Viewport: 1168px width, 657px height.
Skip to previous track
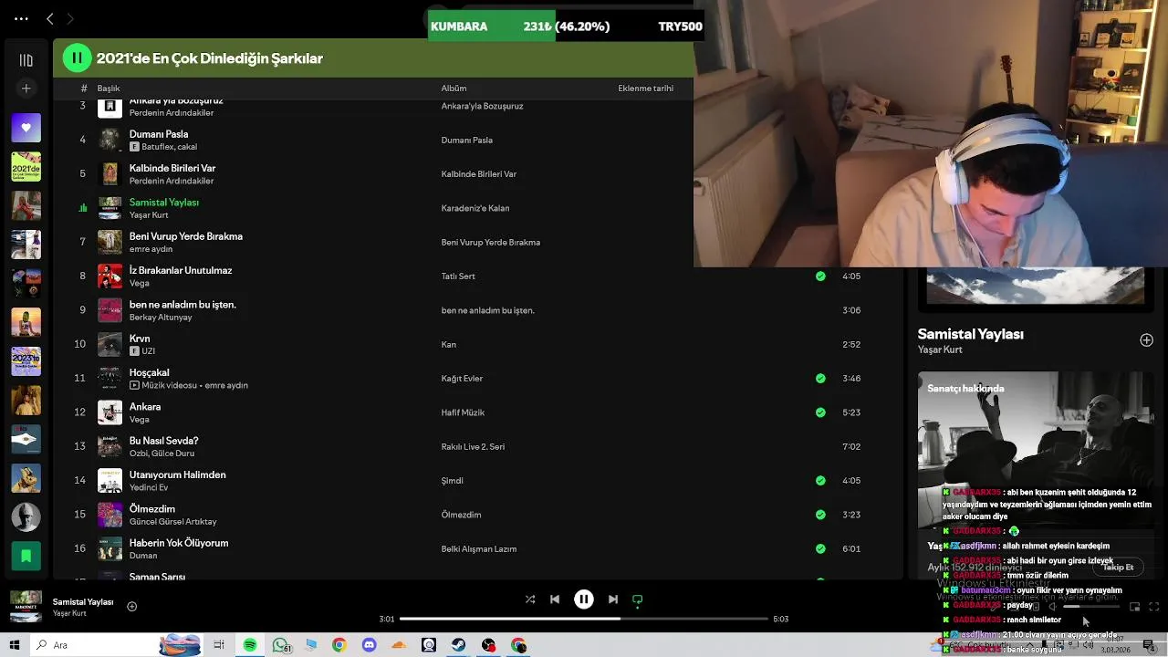(555, 600)
